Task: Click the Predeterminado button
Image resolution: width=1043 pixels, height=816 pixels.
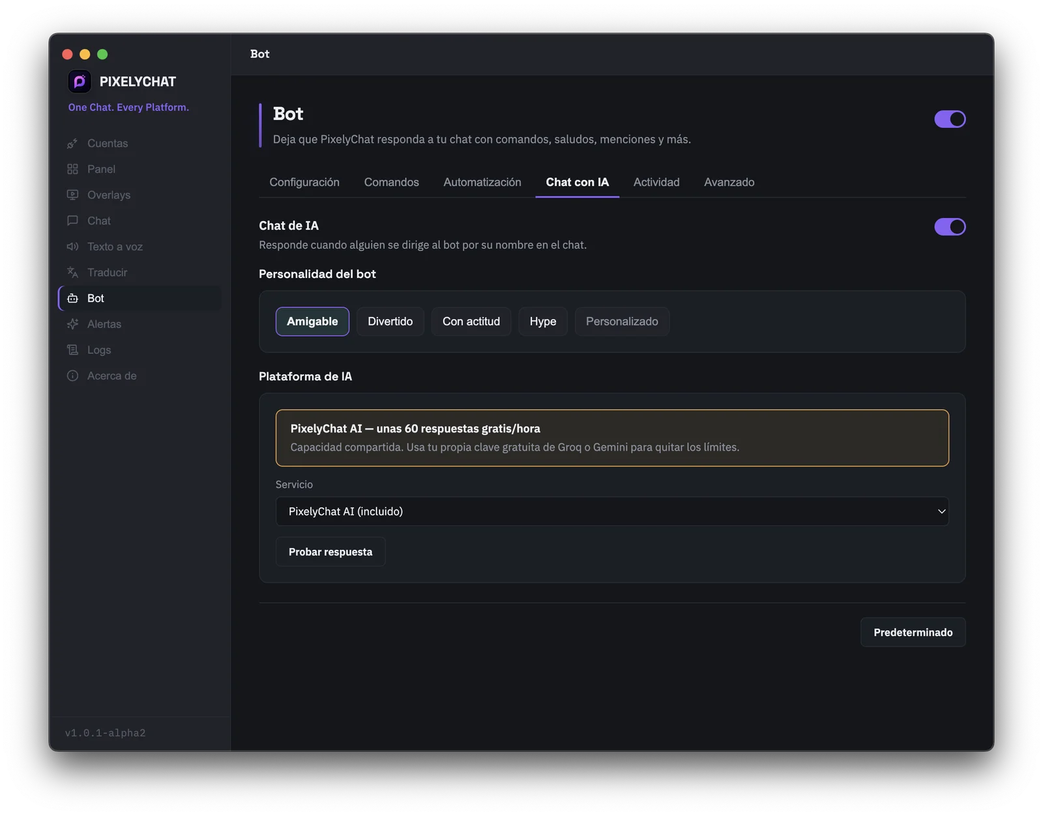Action: (x=913, y=632)
